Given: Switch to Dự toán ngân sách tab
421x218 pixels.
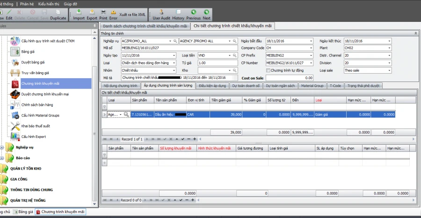Looking at the screenshot, I should (x=280, y=86).
